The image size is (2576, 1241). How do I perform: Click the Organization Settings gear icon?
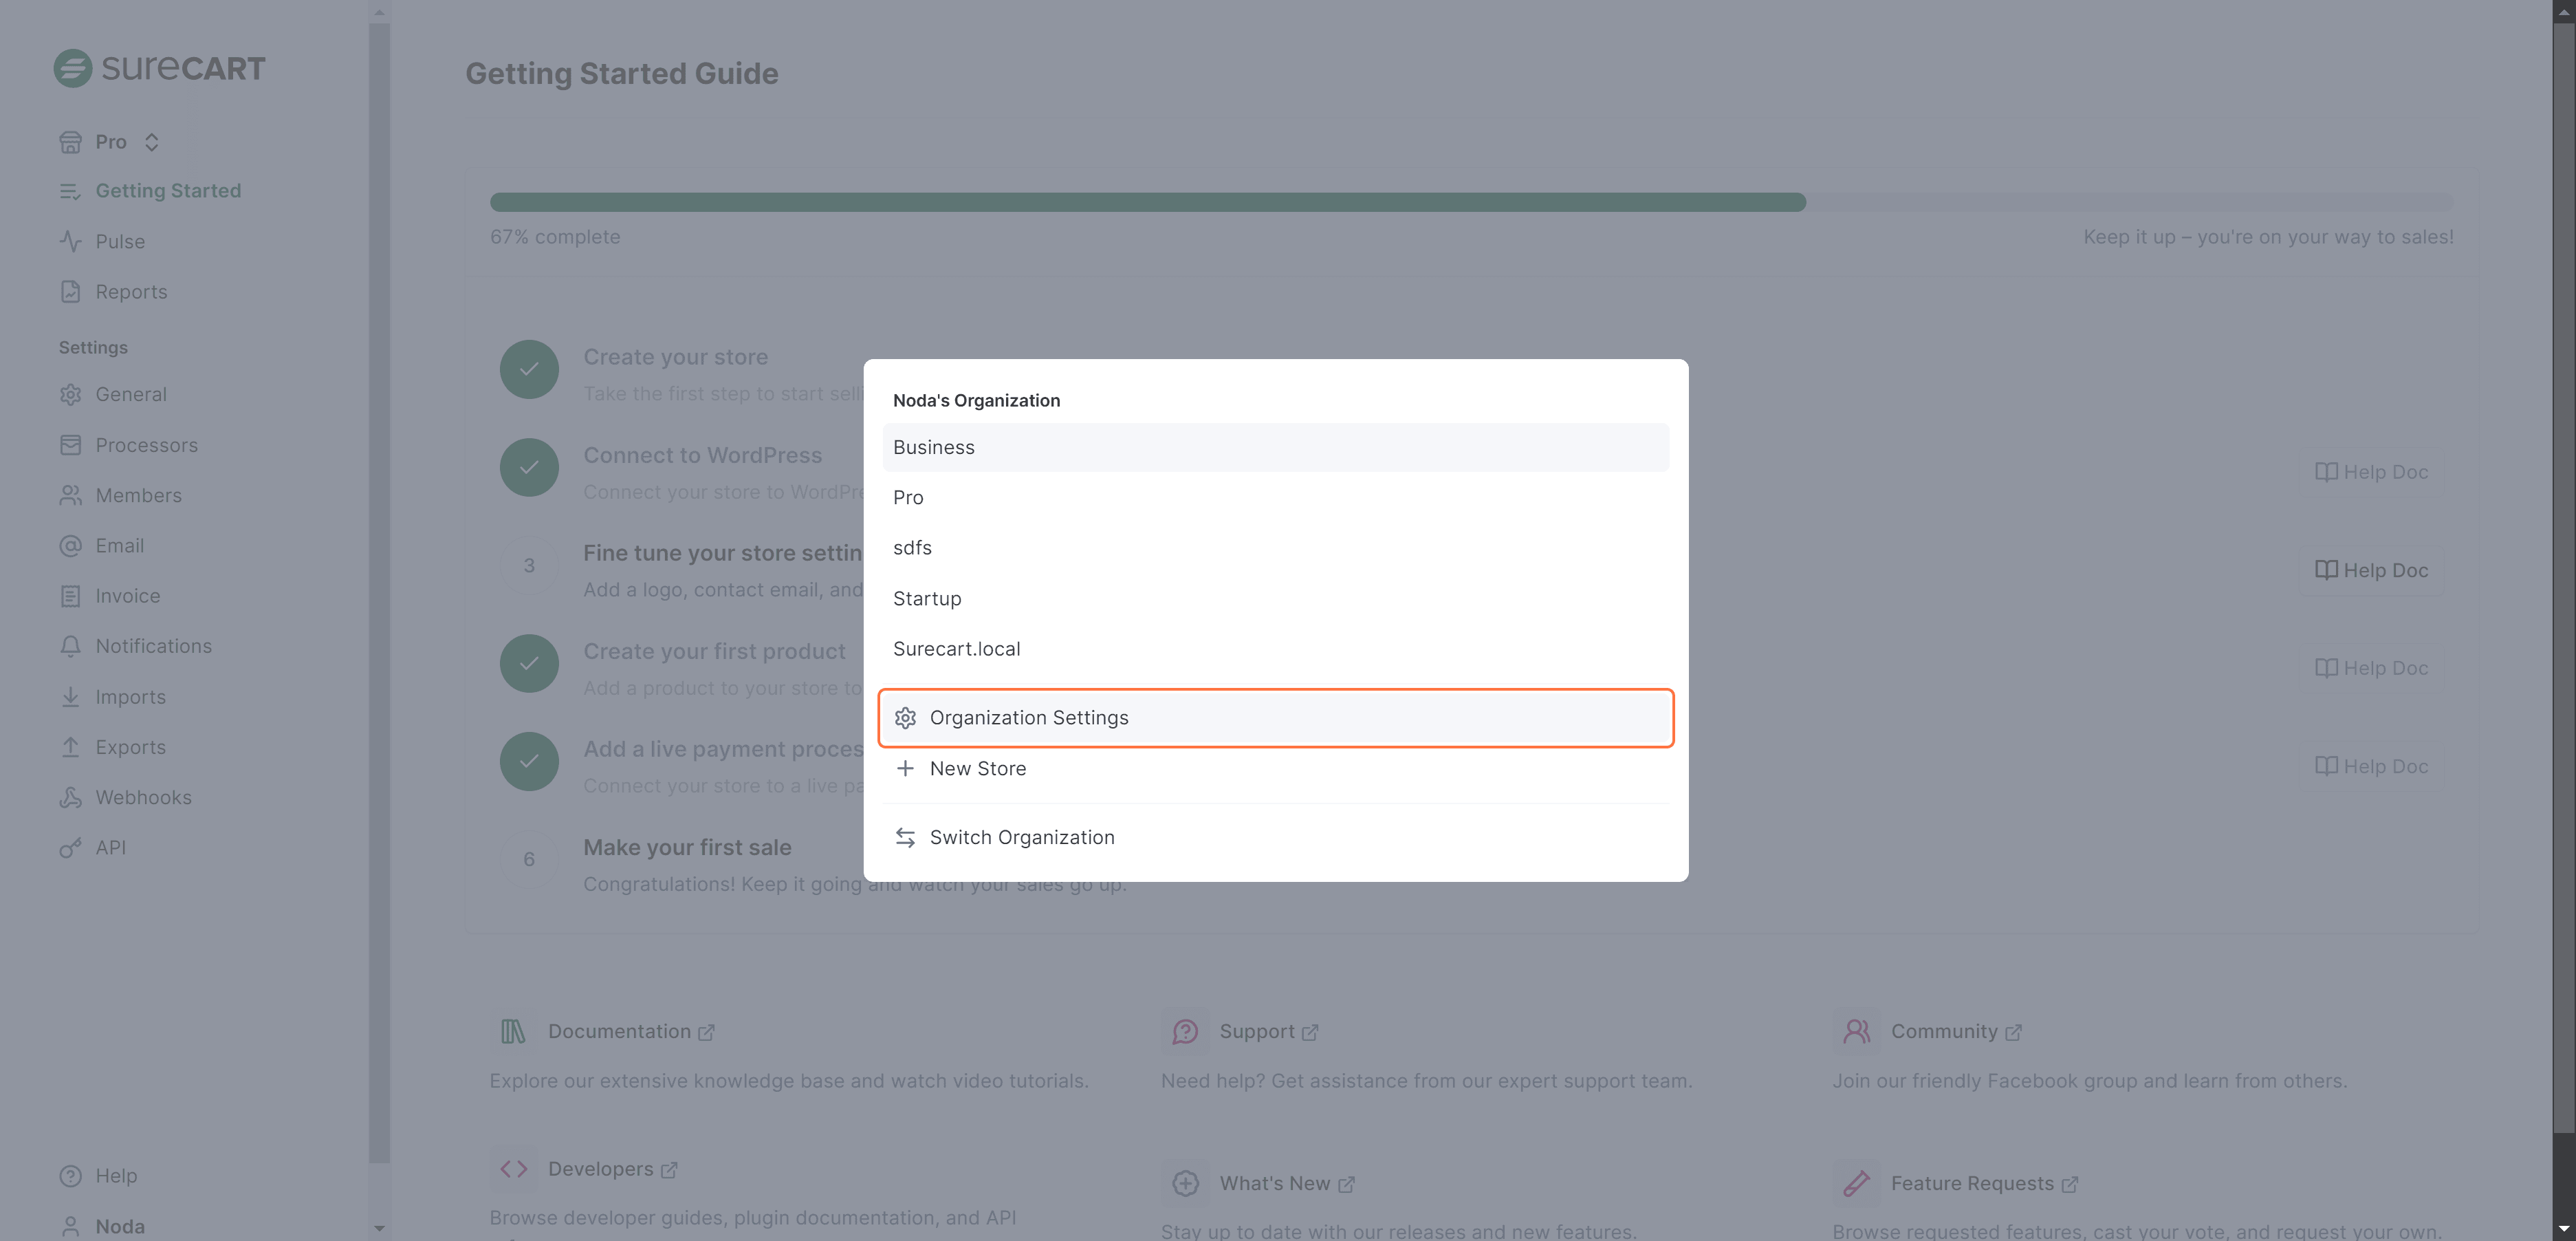pyautogui.click(x=905, y=718)
